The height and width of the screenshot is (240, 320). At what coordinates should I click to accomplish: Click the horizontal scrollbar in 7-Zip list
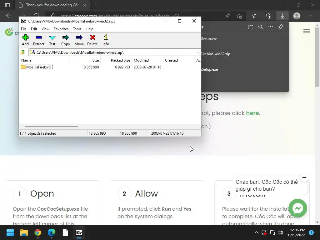click(x=51, y=126)
